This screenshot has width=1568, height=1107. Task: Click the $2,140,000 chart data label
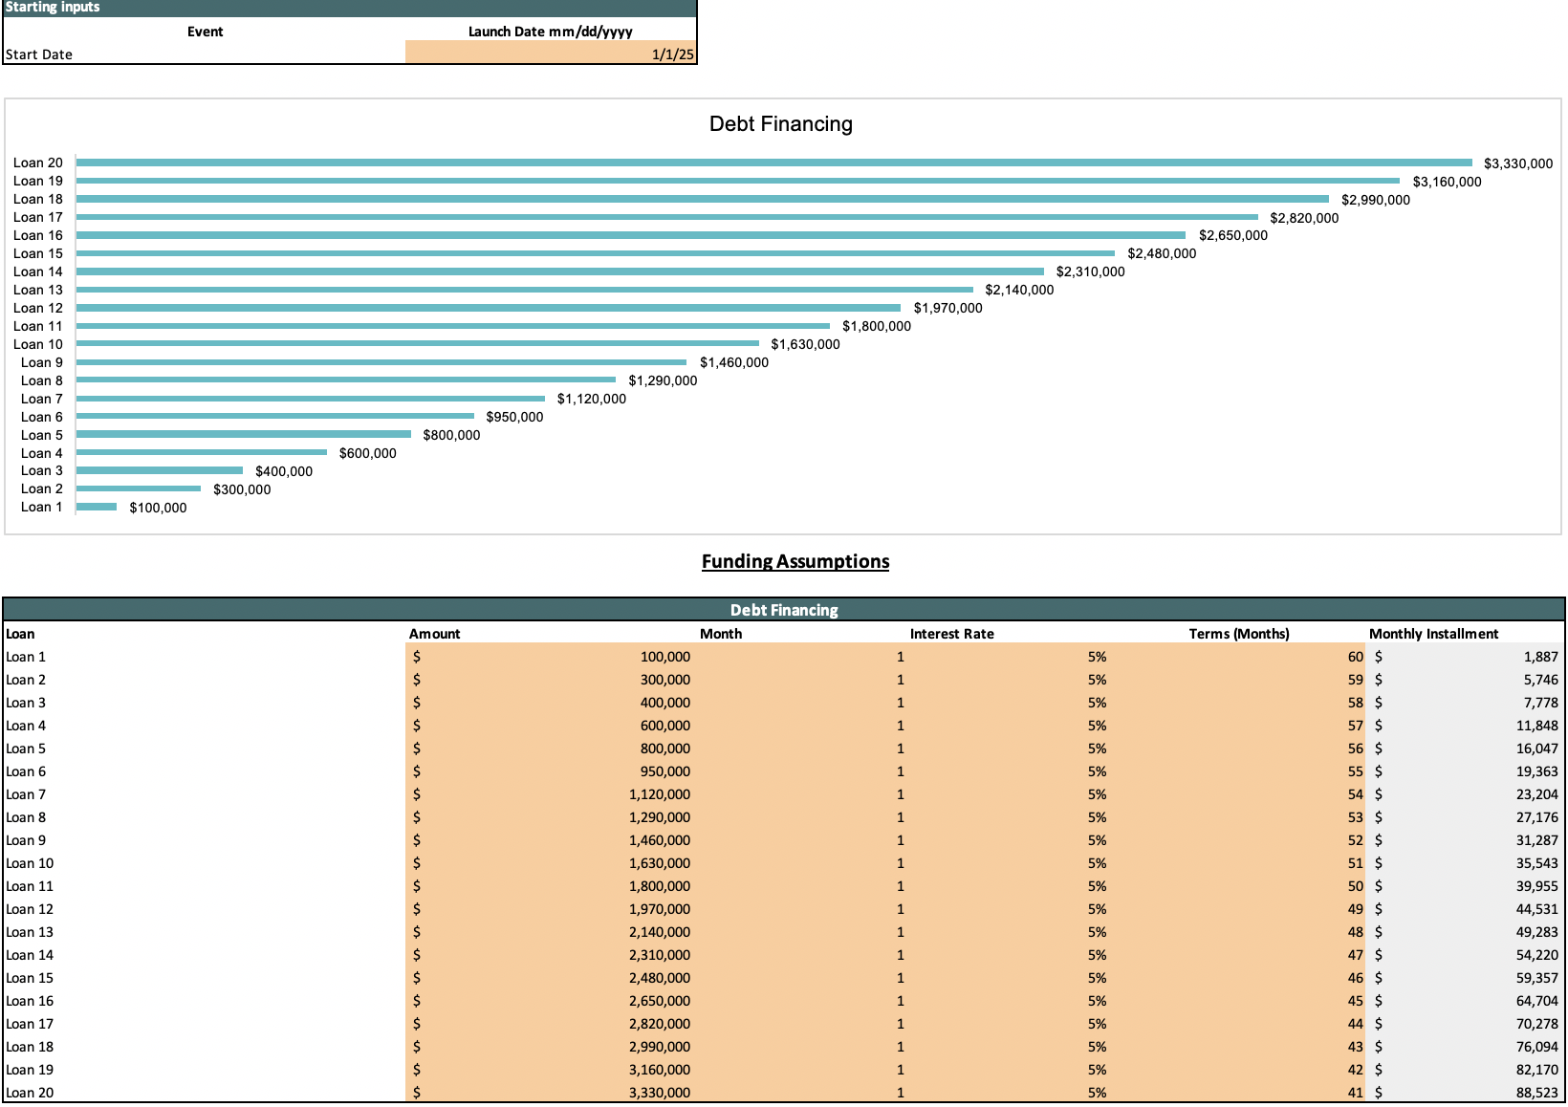click(x=1019, y=290)
